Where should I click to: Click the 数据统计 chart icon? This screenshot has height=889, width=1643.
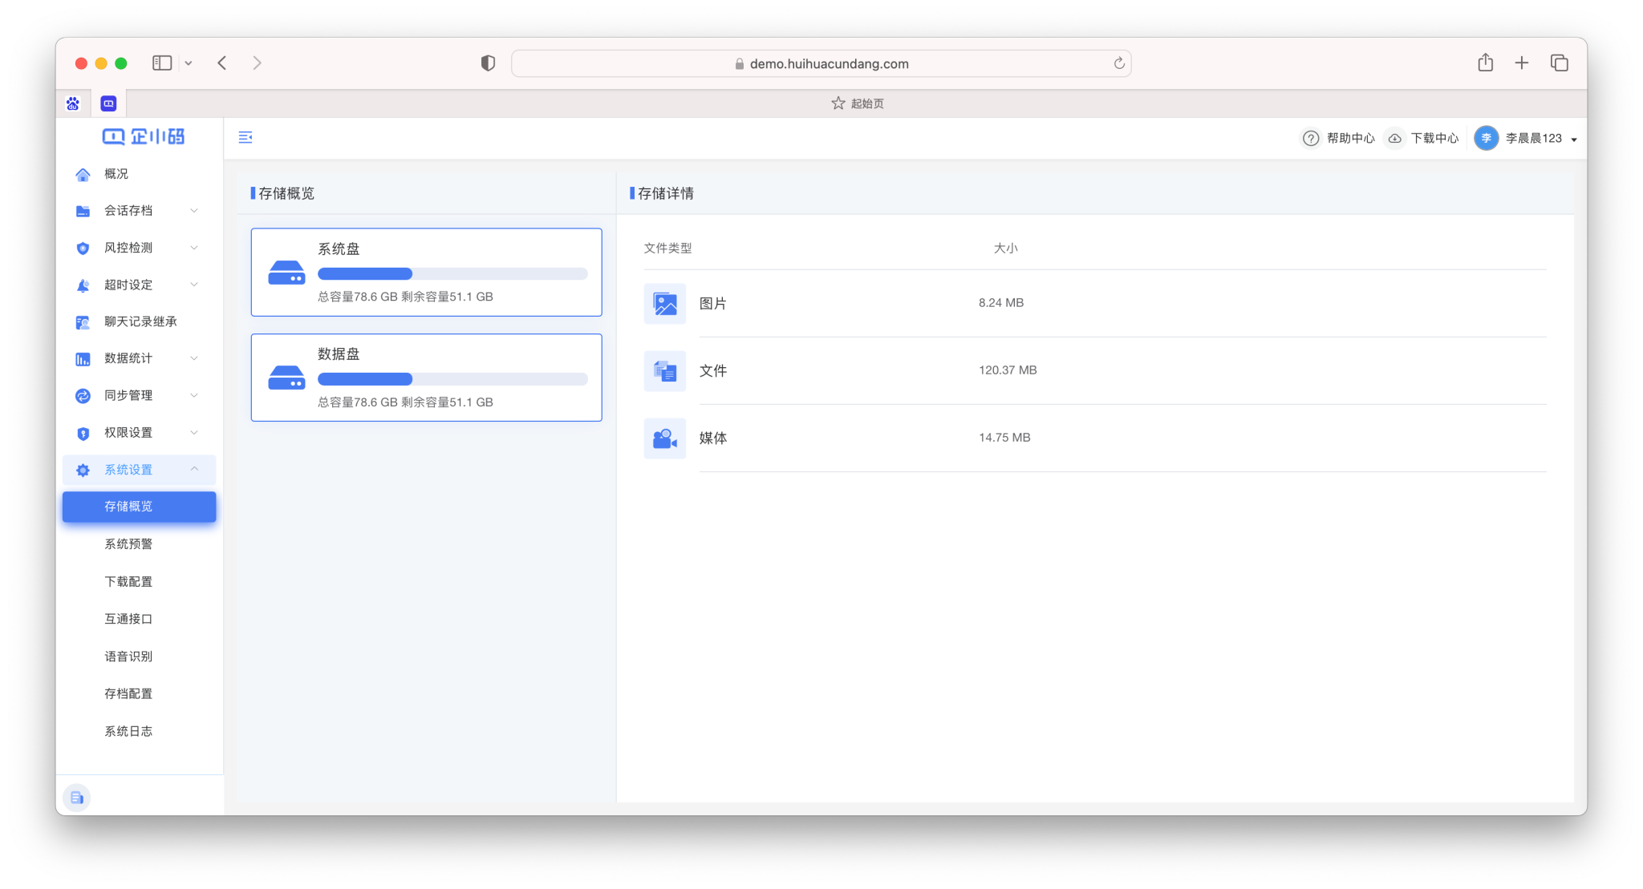click(x=83, y=359)
